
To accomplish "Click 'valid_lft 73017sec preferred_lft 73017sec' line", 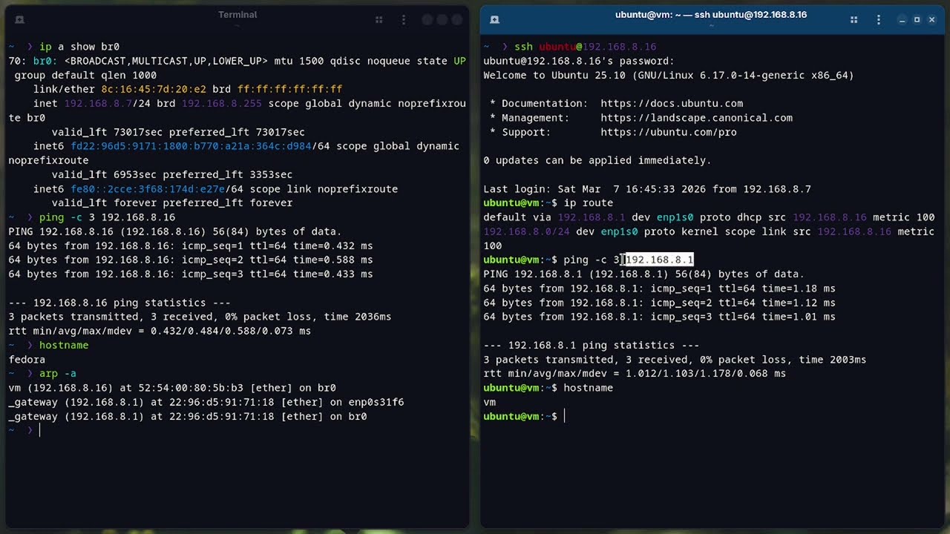I will [x=178, y=132].
